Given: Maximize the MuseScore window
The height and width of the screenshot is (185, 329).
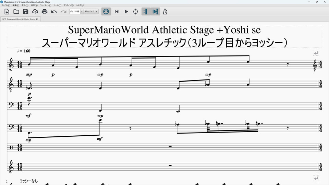Looking at the screenshot, I should point(317,2).
